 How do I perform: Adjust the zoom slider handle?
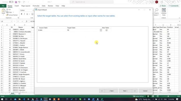pos(168,96)
